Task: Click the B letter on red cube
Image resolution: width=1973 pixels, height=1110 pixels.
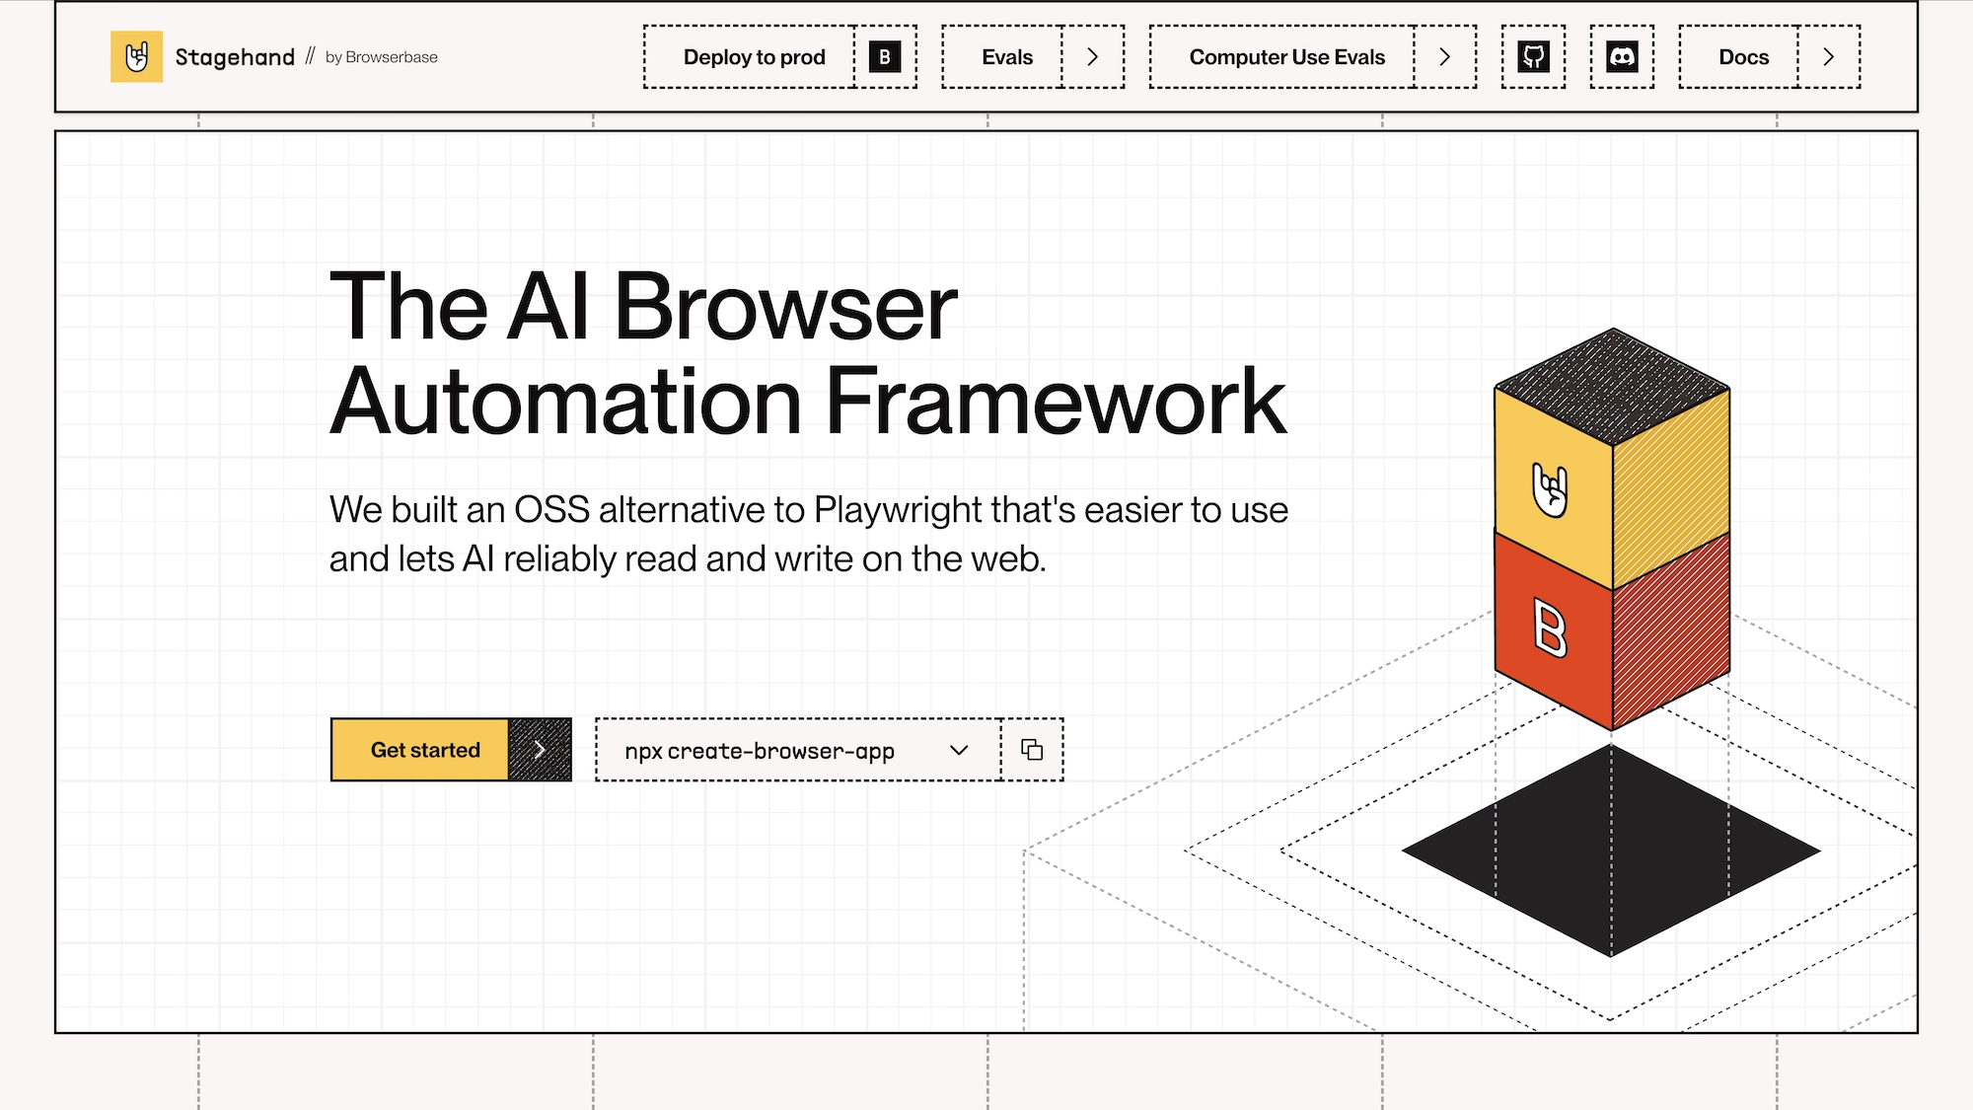Action: pos(1551,629)
